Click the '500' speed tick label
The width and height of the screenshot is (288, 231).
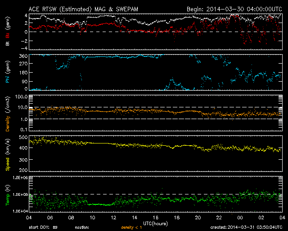23,137
